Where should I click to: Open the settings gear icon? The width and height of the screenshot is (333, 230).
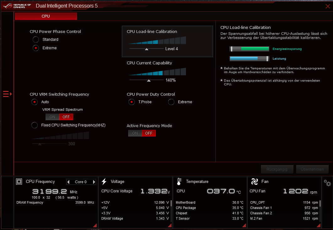point(327,183)
